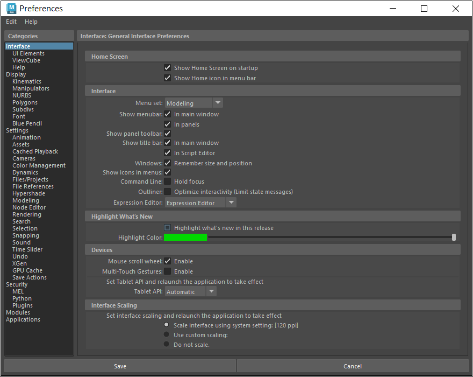This screenshot has height=377, width=473.
Task: Open the Help menu
Action: pos(31,22)
